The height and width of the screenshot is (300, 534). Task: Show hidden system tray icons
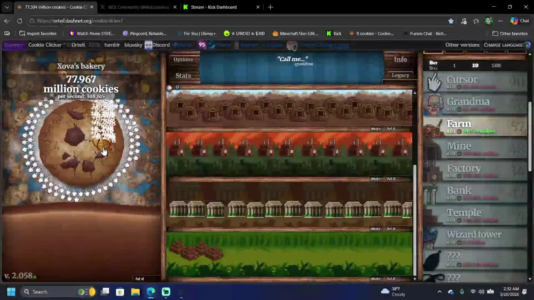pyautogui.click(x=439, y=292)
